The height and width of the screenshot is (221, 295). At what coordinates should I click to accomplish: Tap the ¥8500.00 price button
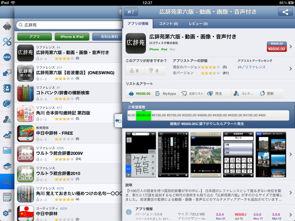[277, 49]
